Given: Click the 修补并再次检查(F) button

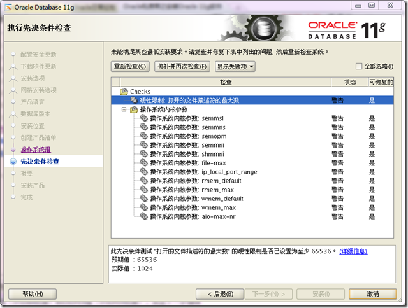Looking at the screenshot, I should tap(182, 66).
